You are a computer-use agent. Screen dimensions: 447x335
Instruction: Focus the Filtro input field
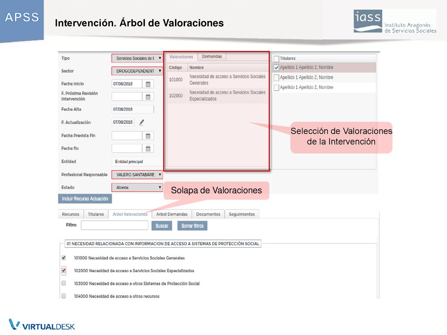tap(115, 226)
